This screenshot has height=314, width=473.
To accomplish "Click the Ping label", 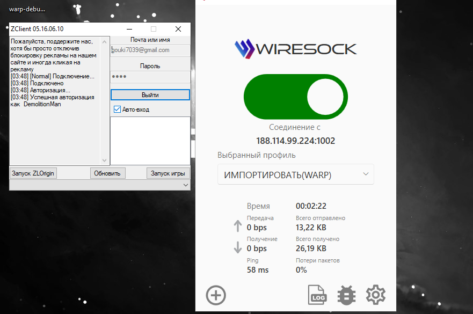I will (252, 260).
